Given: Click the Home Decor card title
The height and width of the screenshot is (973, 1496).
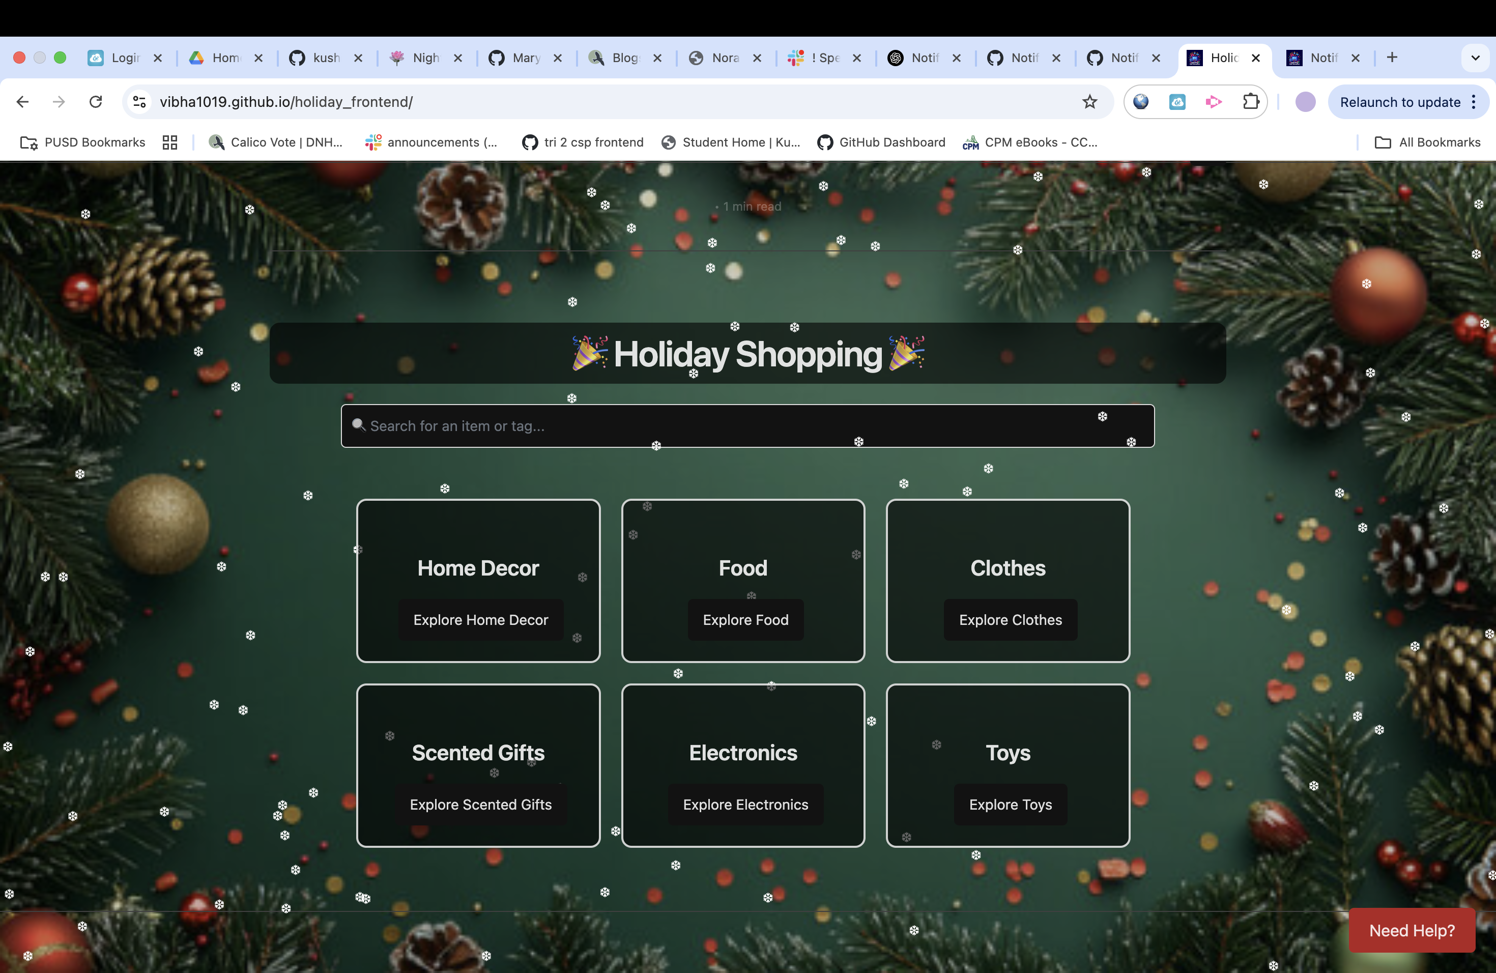Looking at the screenshot, I should (x=478, y=568).
